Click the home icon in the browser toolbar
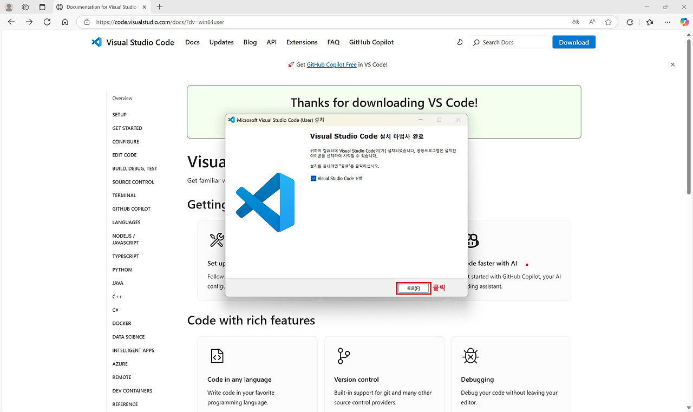693x412 pixels. [x=65, y=22]
